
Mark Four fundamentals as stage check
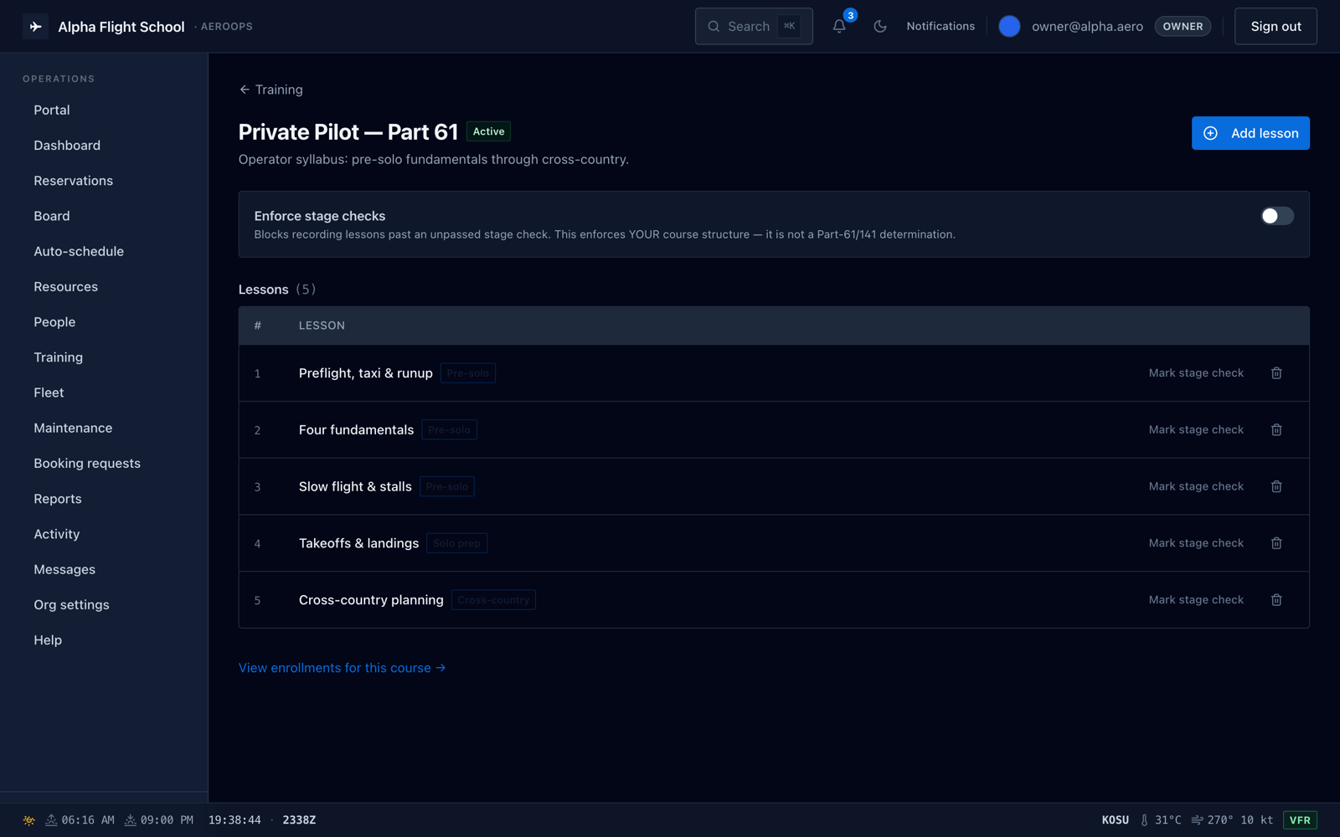pos(1196,430)
